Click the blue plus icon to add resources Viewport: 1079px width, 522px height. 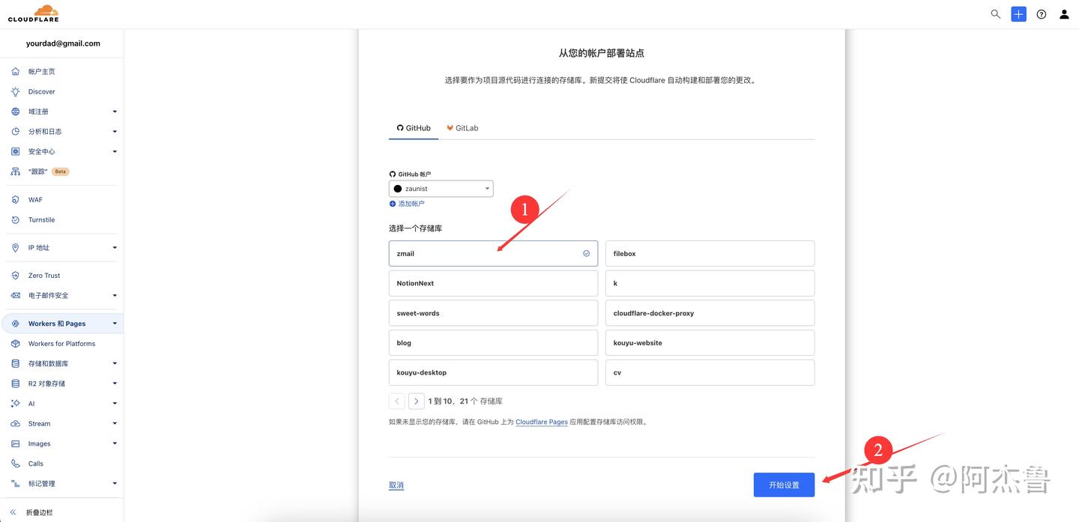pyautogui.click(x=1015, y=12)
